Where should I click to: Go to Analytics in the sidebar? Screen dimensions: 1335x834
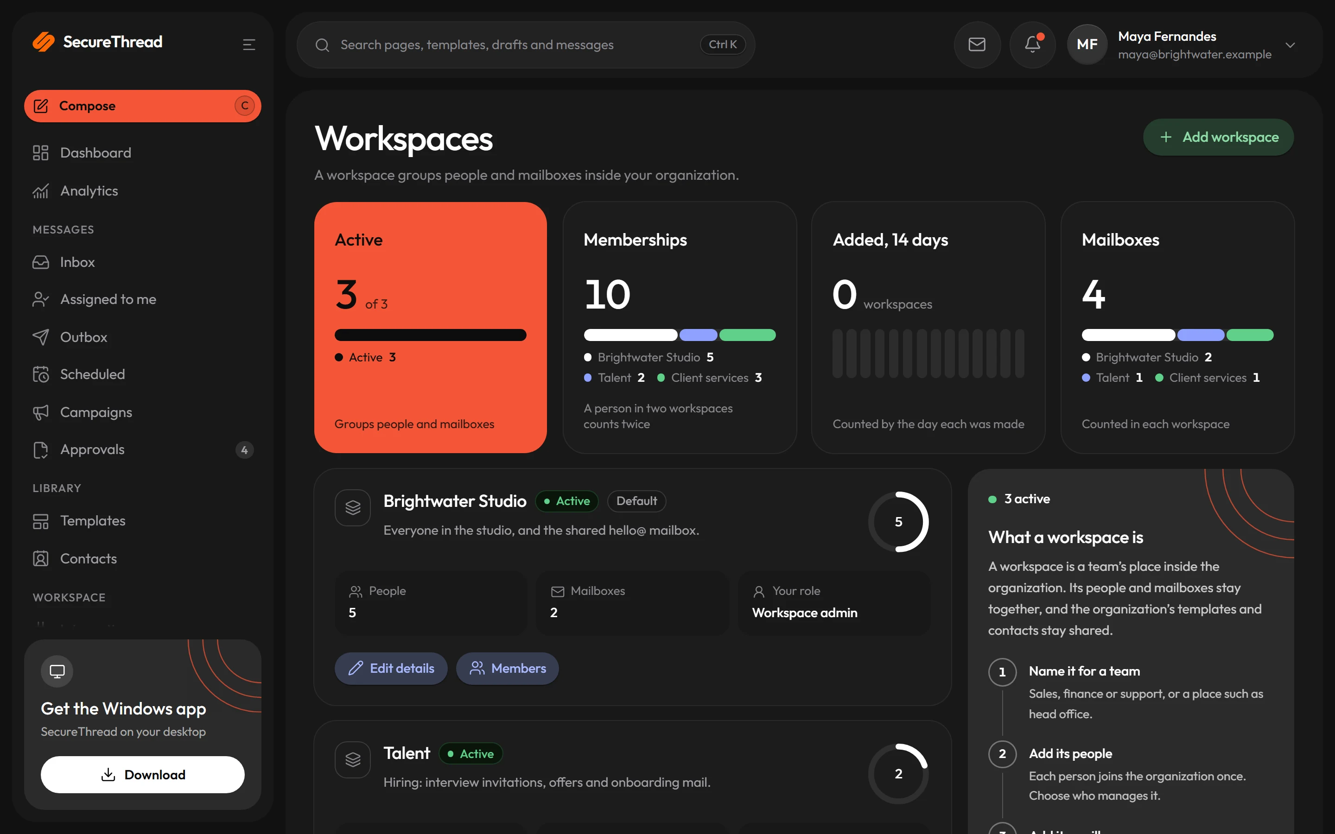point(142,191)
